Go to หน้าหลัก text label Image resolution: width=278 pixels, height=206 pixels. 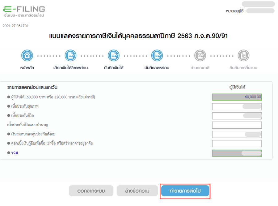pos(27,68)
